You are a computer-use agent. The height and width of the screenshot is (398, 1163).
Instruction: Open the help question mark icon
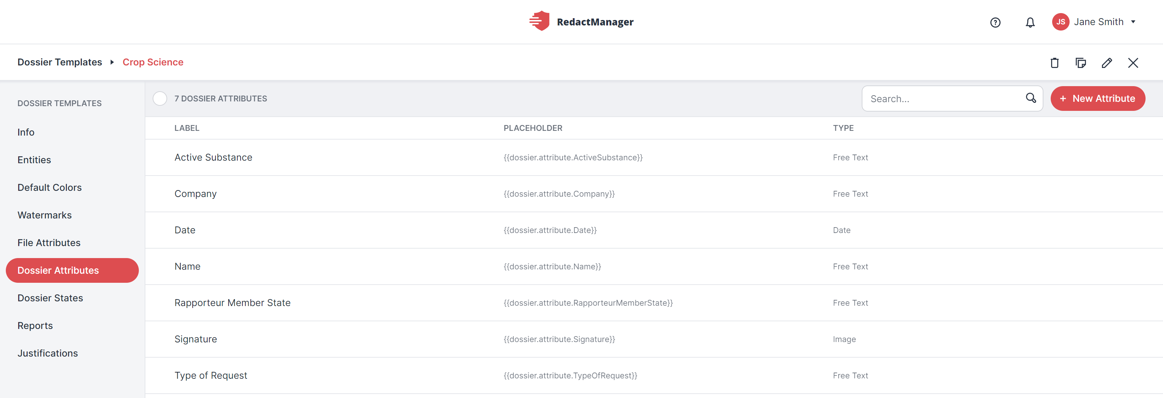995,22
